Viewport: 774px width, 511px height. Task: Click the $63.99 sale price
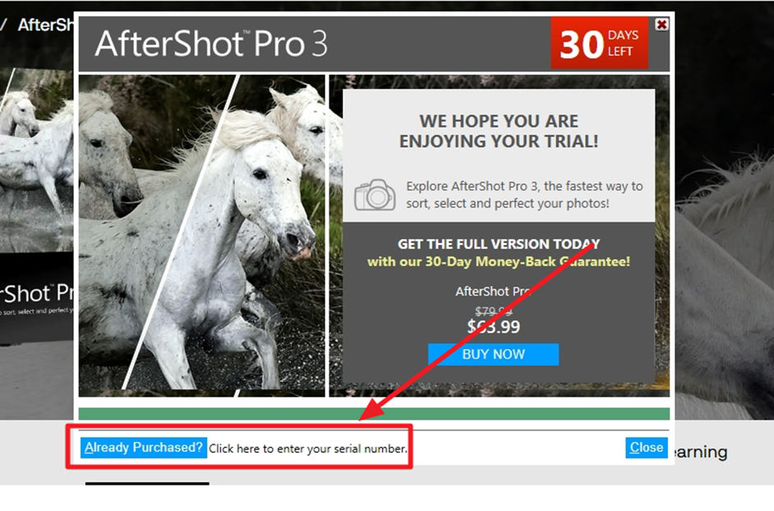[493, 327]
